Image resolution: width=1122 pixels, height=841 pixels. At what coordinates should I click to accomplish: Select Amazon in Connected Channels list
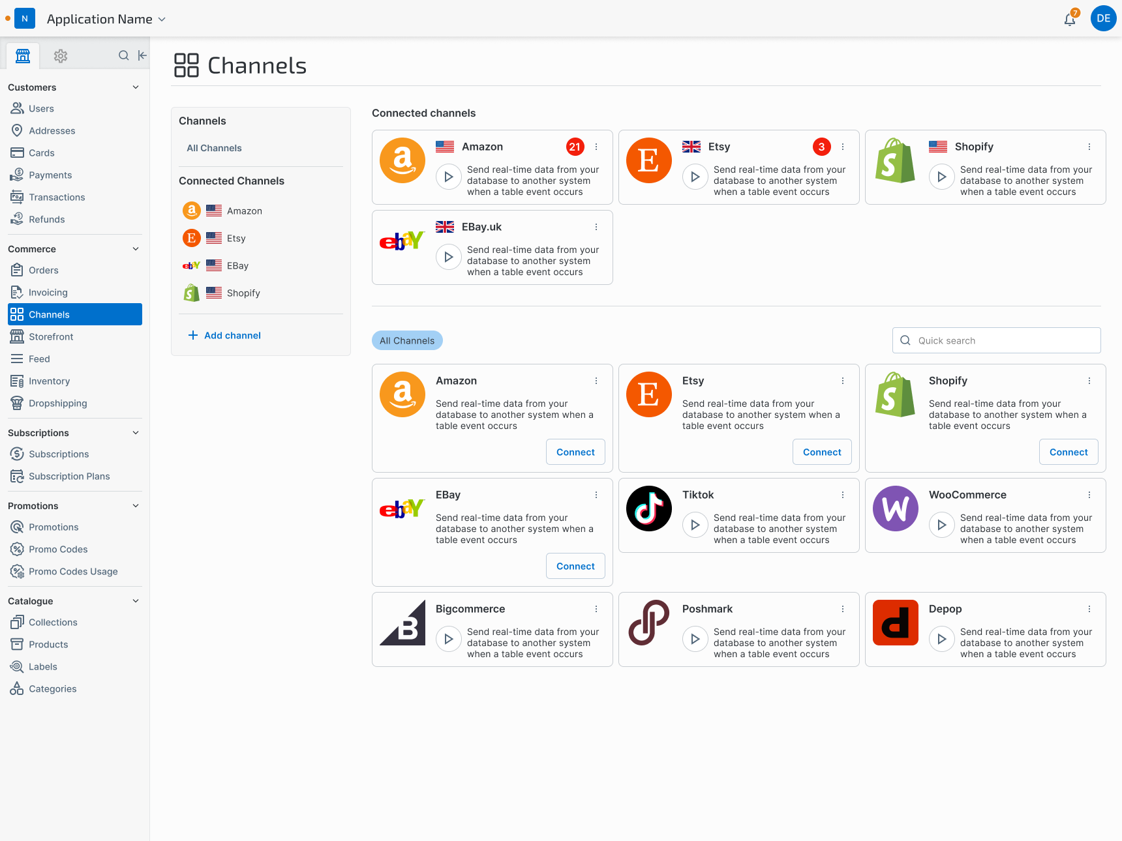click(261, 211)
